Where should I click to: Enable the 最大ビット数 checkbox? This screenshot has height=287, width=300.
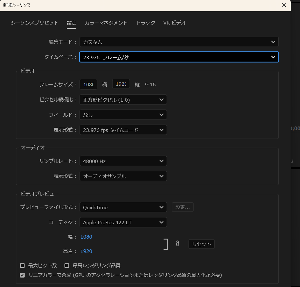[22, 265]
